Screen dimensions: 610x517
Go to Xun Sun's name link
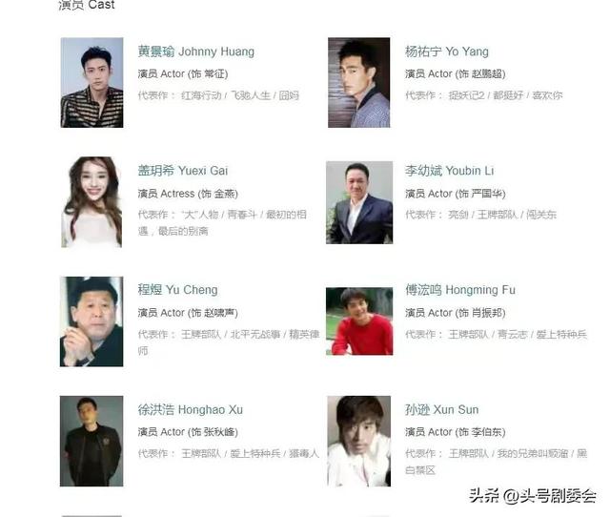pos(441,409)
